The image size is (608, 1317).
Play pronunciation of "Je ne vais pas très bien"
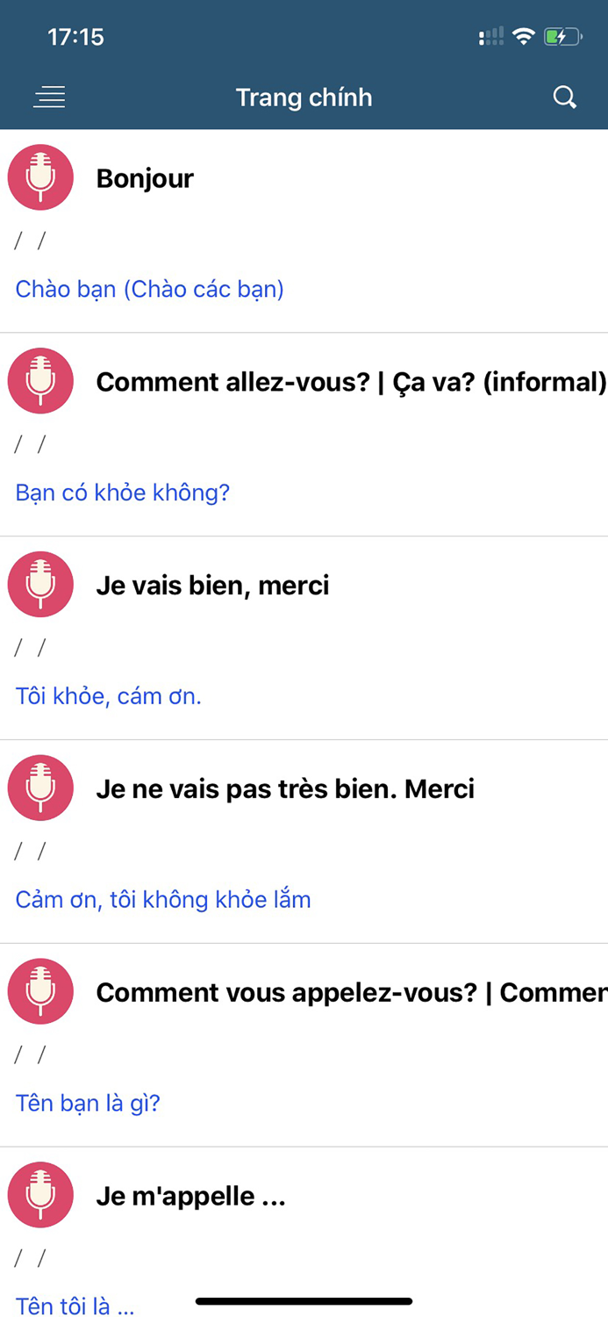40,788
